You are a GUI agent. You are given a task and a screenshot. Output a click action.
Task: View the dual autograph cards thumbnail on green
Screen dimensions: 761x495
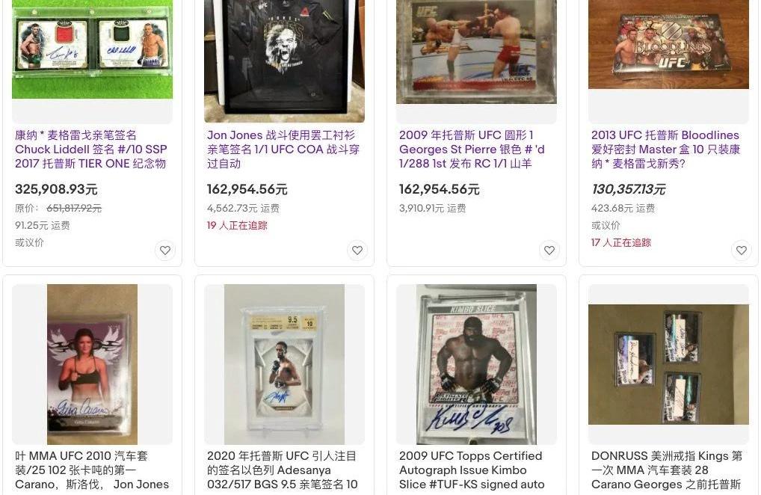pyautogui.click(x=92, y=49)
